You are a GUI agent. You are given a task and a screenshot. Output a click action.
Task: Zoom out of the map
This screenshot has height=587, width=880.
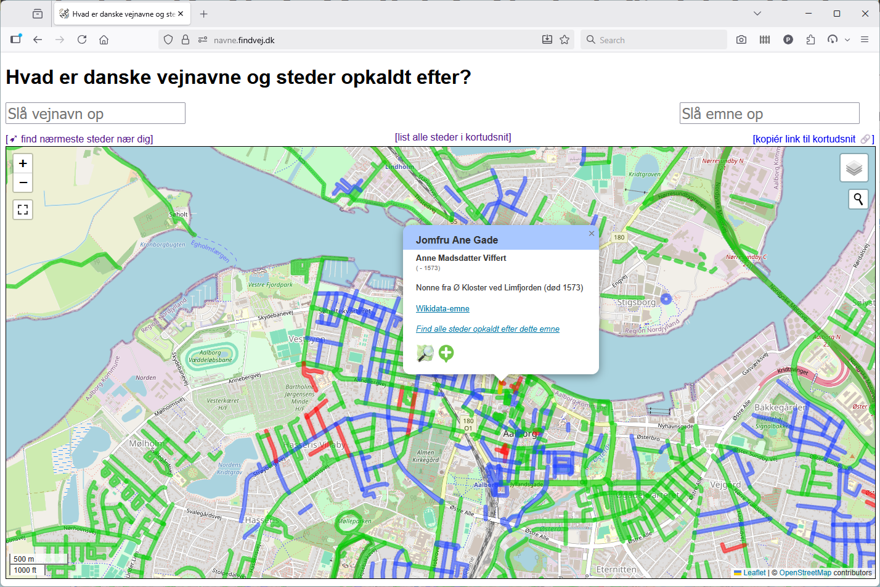coord(23,183)
